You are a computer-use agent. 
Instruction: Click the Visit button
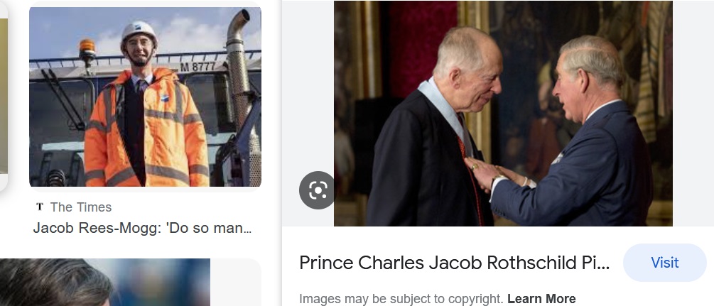664,263
